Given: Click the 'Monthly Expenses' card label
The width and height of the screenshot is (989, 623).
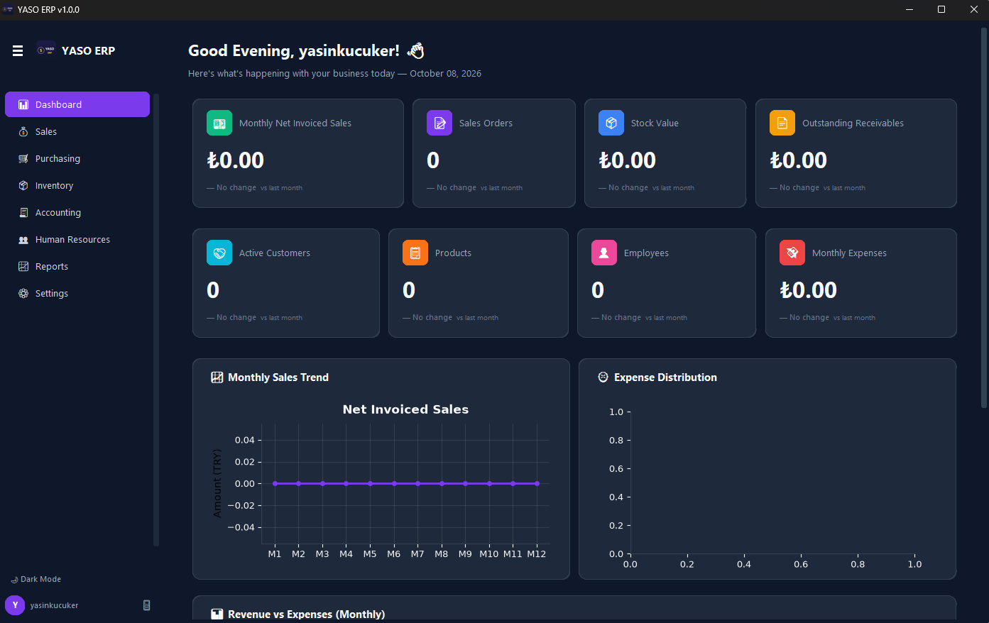Looking at the screenshot, I should click(x=849, y=253).
